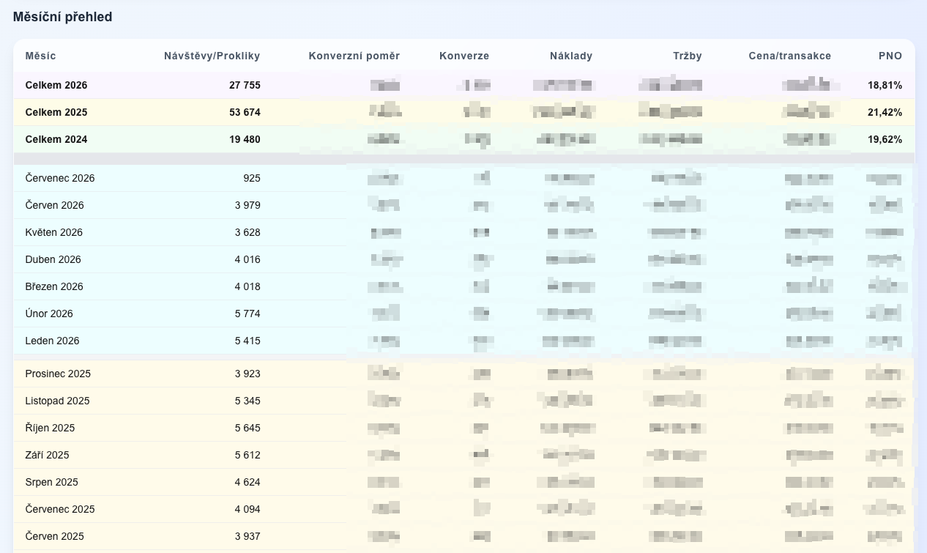The height and width of the screenshot is (553, 927).
Task: Click the 53 674 visits value
Action: point(245,112)
